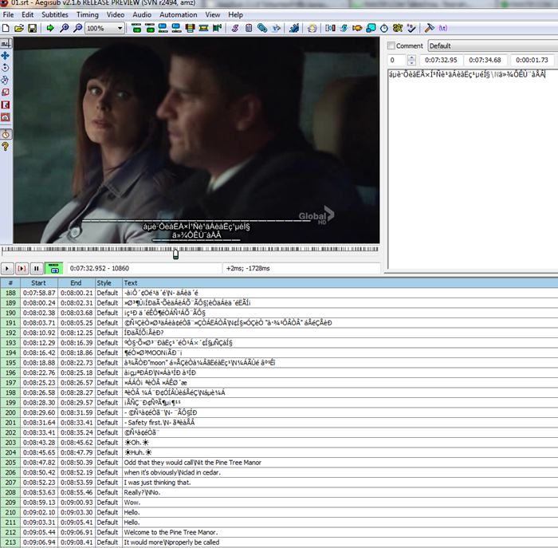Increase the layer number stepper

point(411,57)
